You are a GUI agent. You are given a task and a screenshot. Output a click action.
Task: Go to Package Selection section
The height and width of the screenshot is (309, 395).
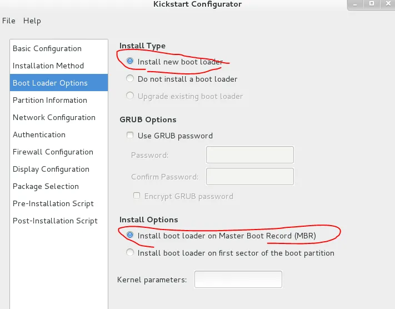tap(46, 186)
